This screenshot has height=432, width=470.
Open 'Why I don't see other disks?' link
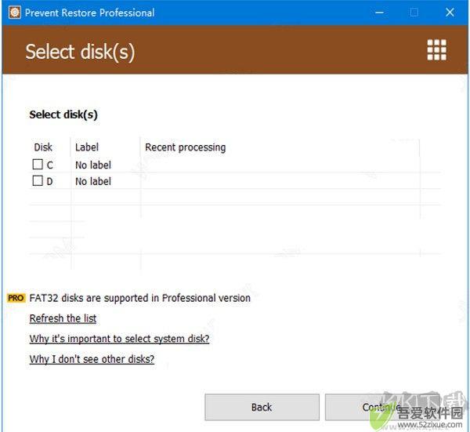pyautogui.click(x=92, y=359)
